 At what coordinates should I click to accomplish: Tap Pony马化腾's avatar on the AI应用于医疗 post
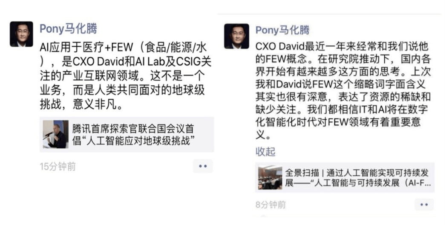(21, 34)
